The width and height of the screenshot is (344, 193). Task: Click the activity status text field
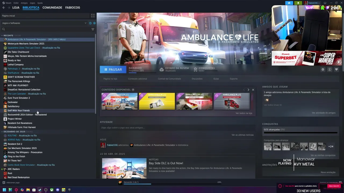pos(177,128)
